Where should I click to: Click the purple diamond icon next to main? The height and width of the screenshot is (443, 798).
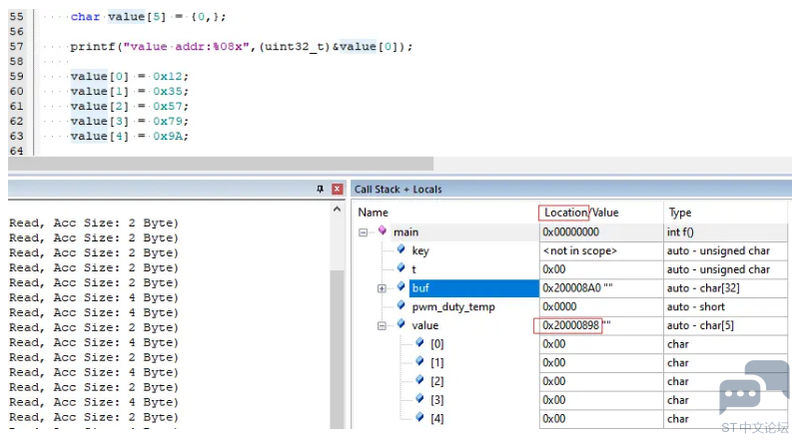(x=383, y=230)
